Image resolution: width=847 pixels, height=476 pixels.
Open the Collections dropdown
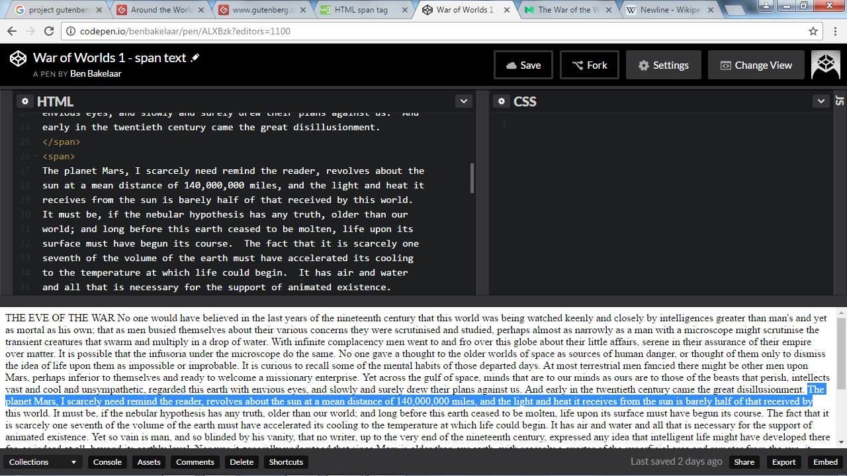click(x=43, y=462)
